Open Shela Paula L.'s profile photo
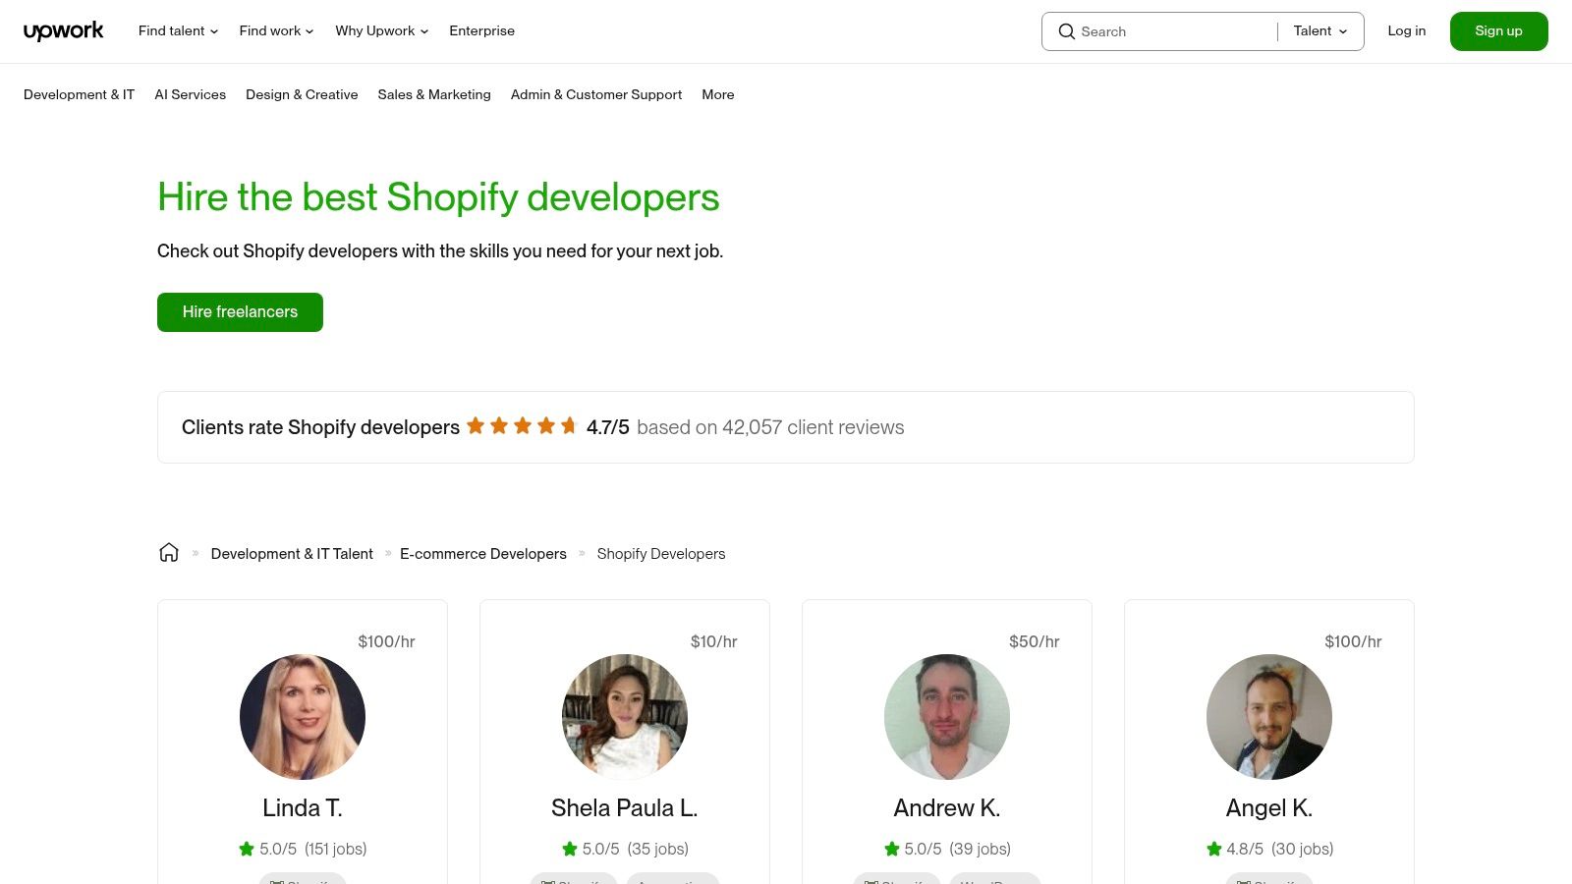 (625, 717)
